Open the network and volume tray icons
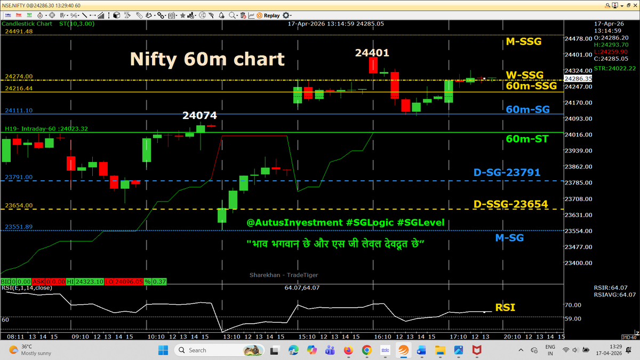Image resolution: width=640 pixels, height=360 pixels. click(x=575, y=350)
